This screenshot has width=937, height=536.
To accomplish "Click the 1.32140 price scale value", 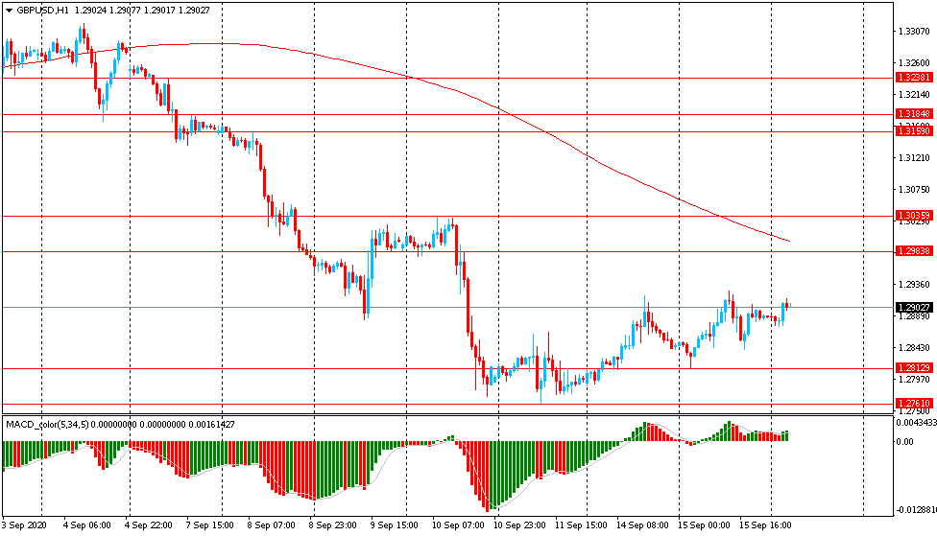I will [x=914, y=94].
